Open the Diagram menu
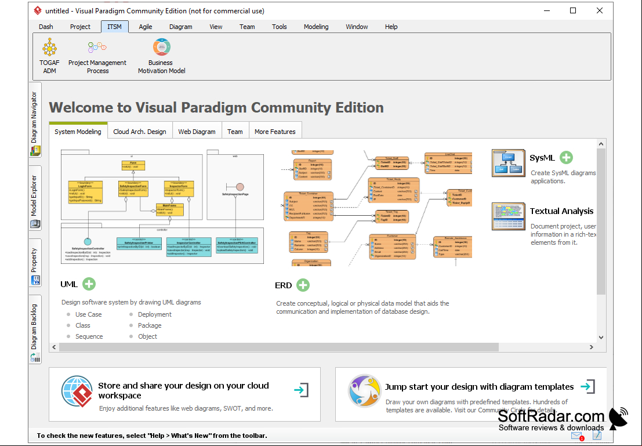642x446 pixels. pyautogui.click(x=180, y=27)
